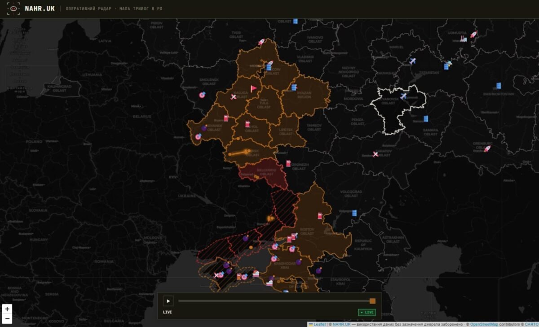Click the blue notice icon at the map's top edge
The width and height of the screenshot is (539, 327).
(295, 21)
